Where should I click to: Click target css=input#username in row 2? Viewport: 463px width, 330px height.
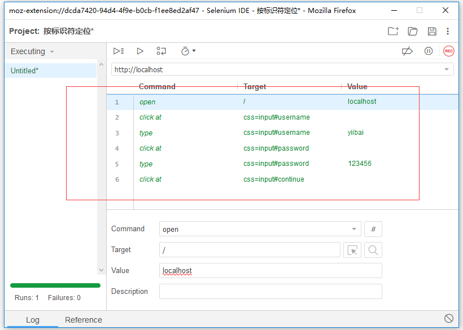point(276,117)
